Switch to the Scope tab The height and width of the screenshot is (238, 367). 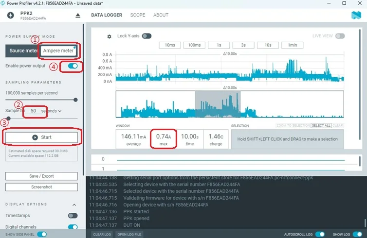[x=138, y=15]
